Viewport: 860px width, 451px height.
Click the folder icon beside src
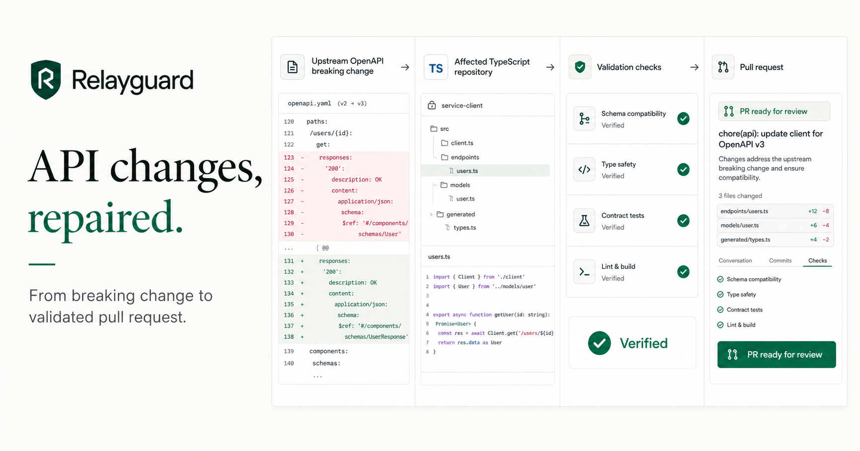(x=434, y=129)
